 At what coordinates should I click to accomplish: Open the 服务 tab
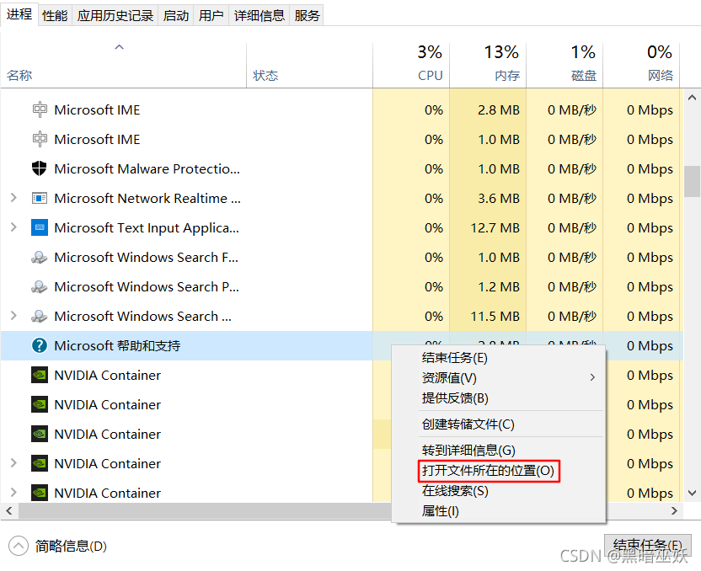(307, 16)
